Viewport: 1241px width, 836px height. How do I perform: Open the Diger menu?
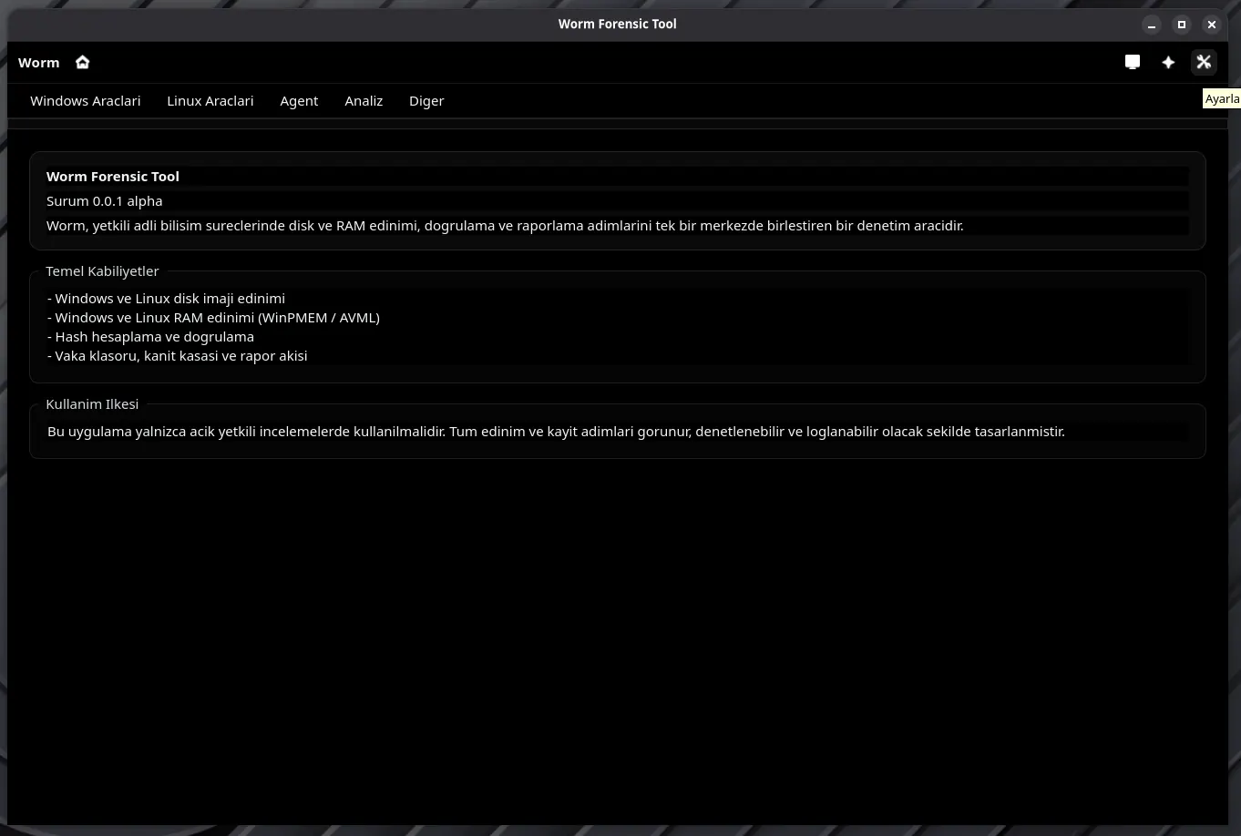426,101
